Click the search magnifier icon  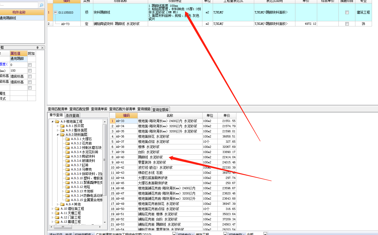click(41, 5)
